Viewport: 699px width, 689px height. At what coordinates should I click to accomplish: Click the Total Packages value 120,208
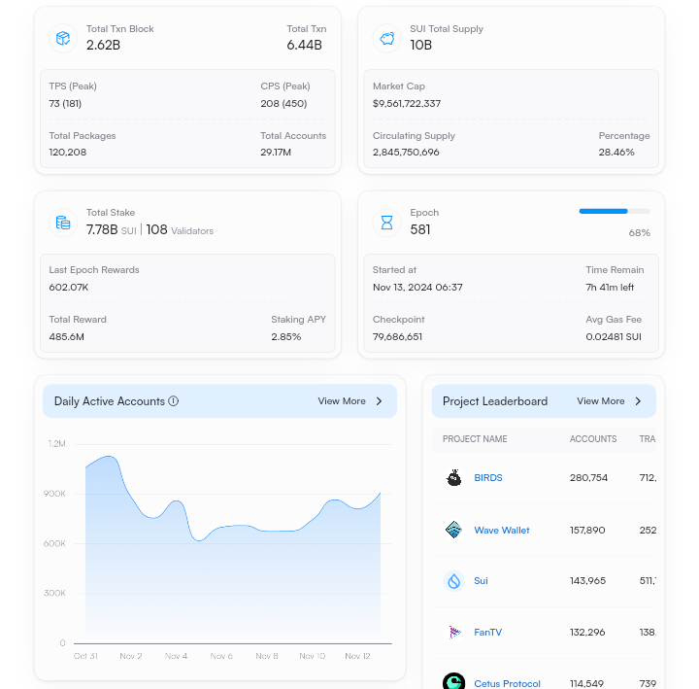[68, 153]
